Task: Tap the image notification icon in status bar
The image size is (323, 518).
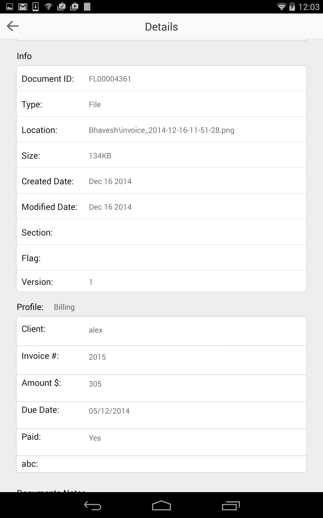Action: click(x=10, y=7)
